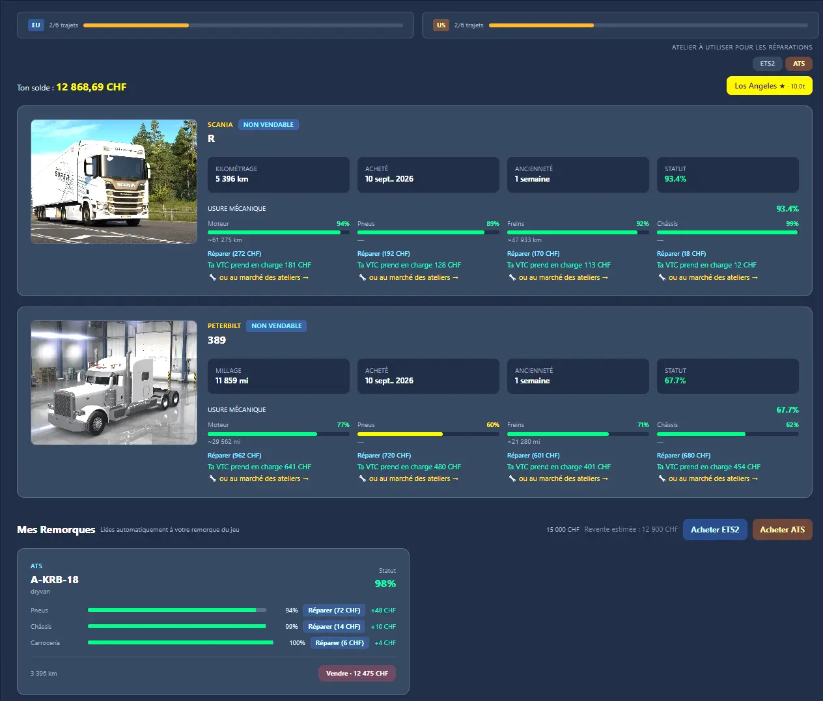Click the Scania ACHETÉ 10 sept. 2026 box
Screen dimensions: 823x701
428,174
